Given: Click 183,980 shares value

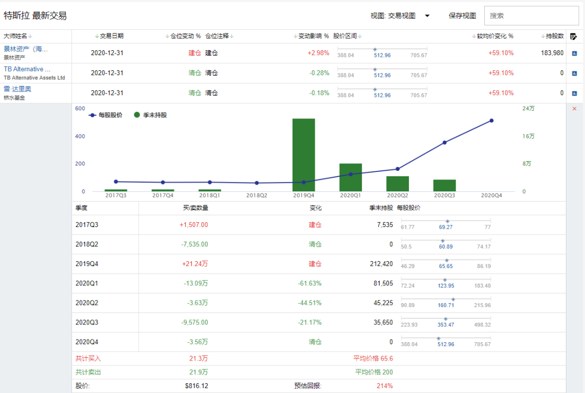Looking at the screenshot, I should click(x=552, y=53).
